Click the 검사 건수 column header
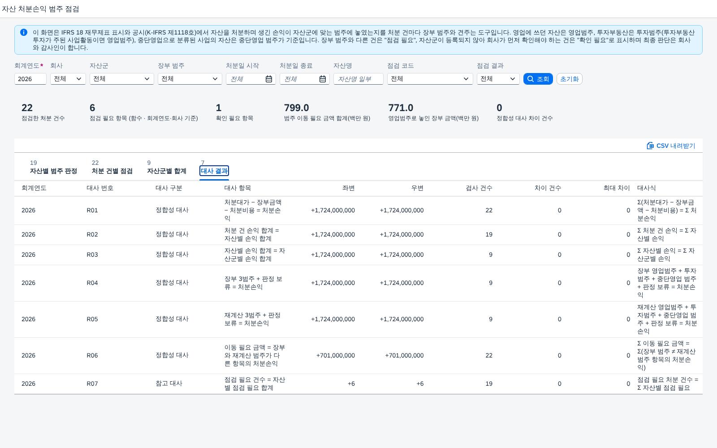 (x=479, y=188)
